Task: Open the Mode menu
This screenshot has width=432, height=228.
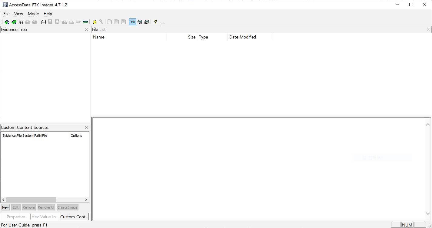Action: click(x=33, y=14)
